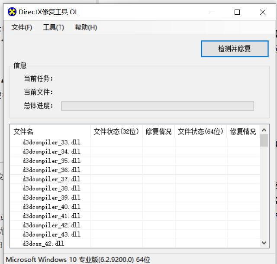Click the first 修复情况 column header after 32位
Viewport: 277px width, 264px height.
pos(158,131)
